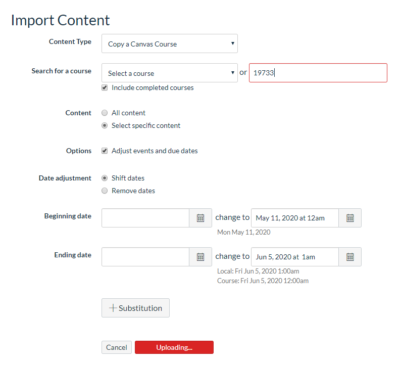The height and width of the screenshot is (365, 401).
Task: Click the Include completed courses label
Action: point(153,88)
